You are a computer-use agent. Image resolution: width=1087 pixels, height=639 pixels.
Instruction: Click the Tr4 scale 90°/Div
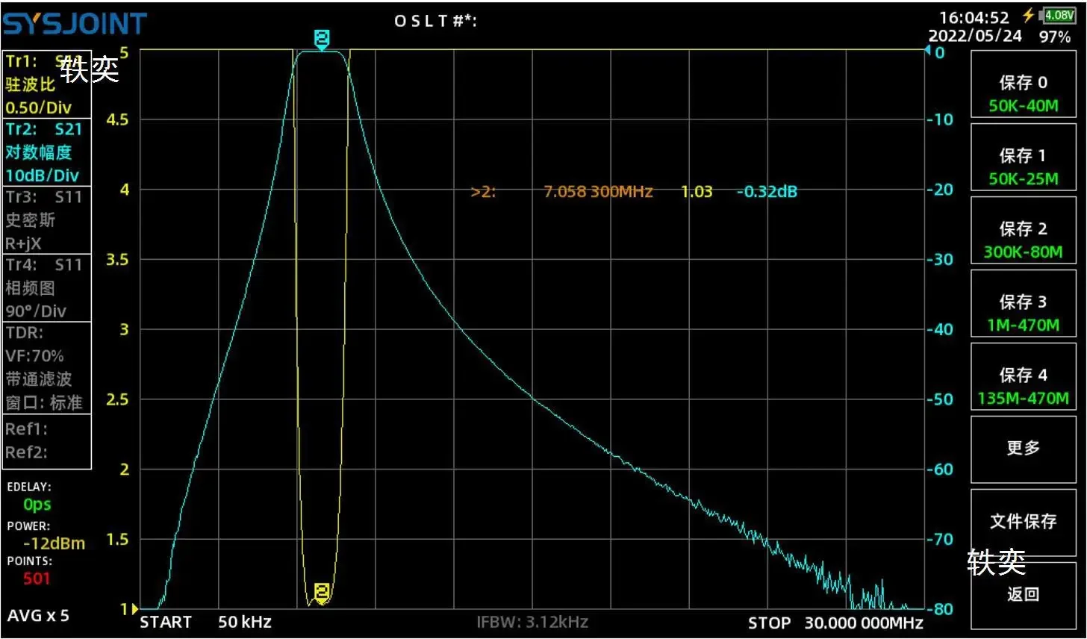point(36,311)
